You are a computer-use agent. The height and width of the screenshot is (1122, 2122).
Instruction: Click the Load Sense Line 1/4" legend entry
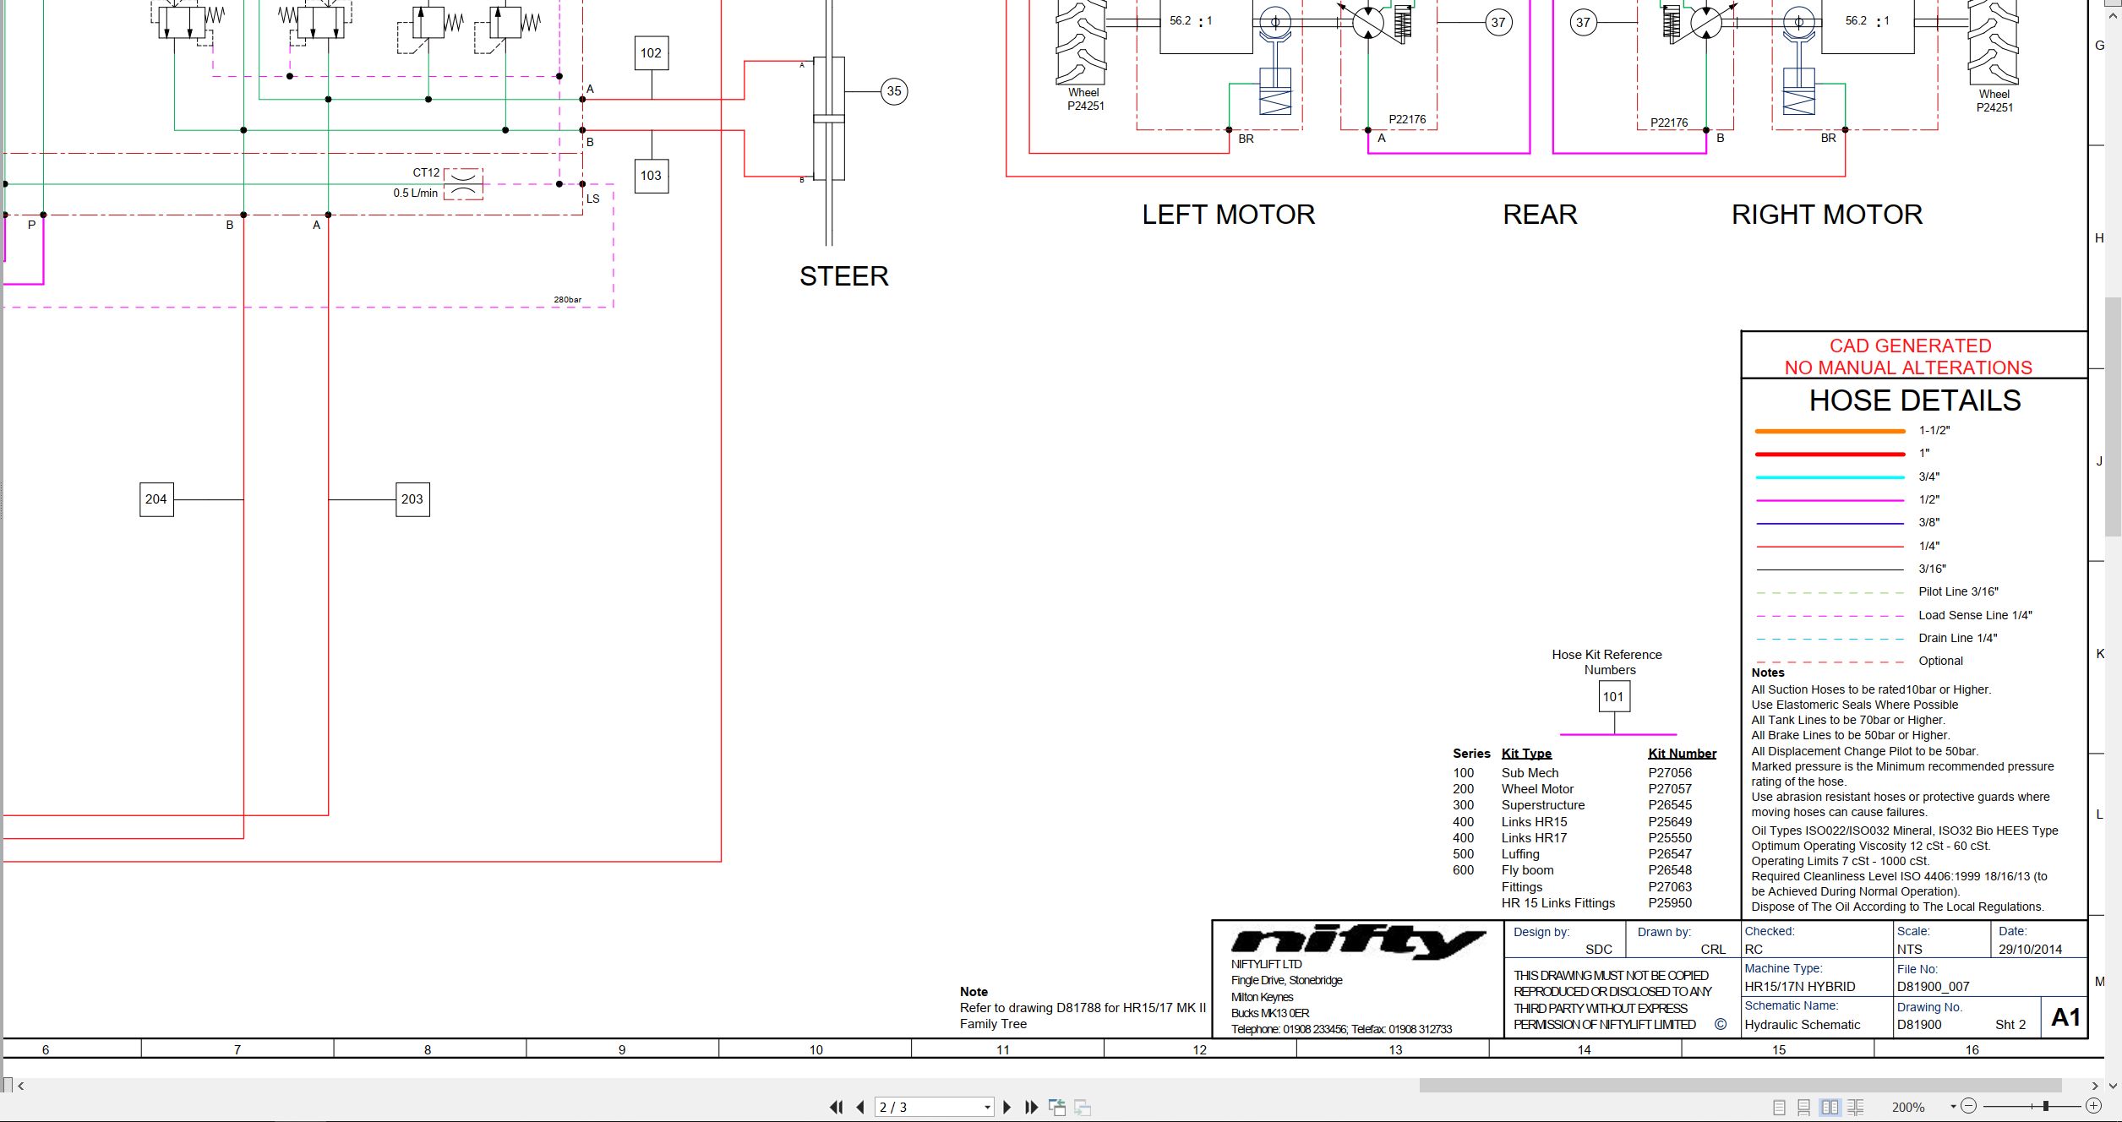pyautogui.click(x=1975, y=615)
